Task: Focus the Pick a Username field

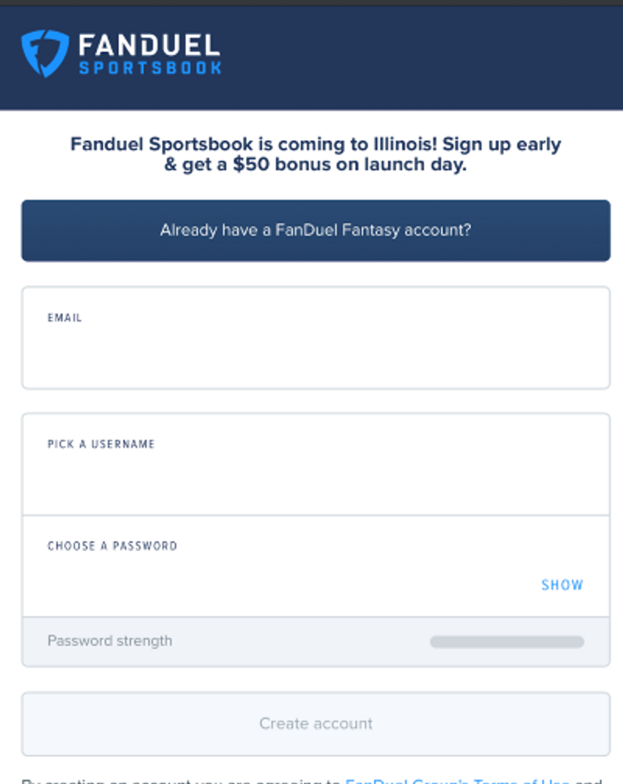Action: (316, 465)
